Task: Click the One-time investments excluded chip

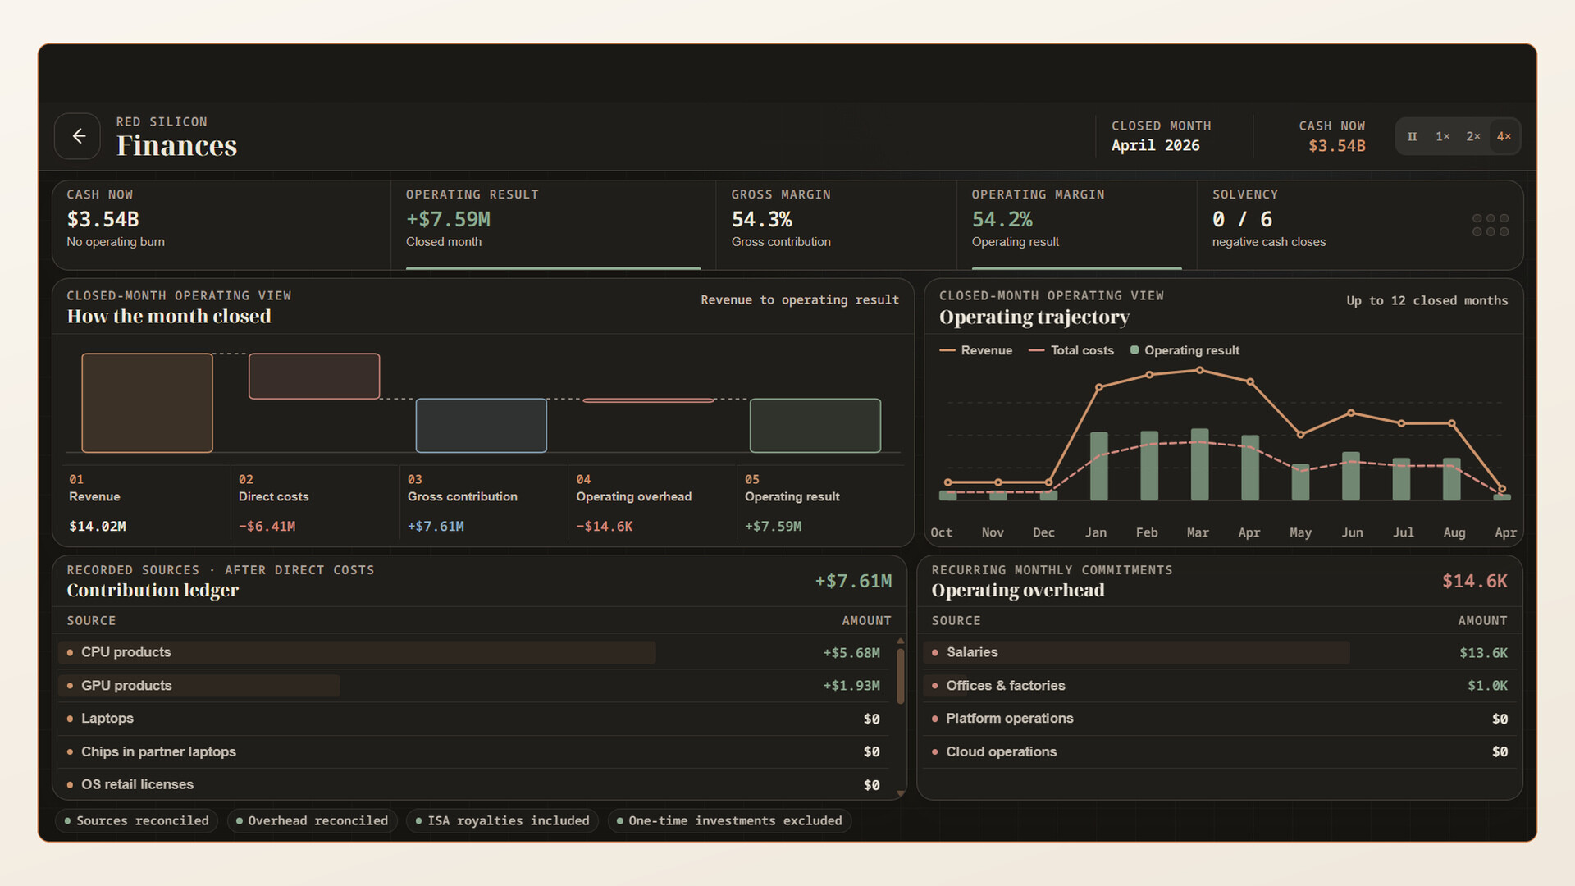Action: pyautogui.click(x=729, y=821)
